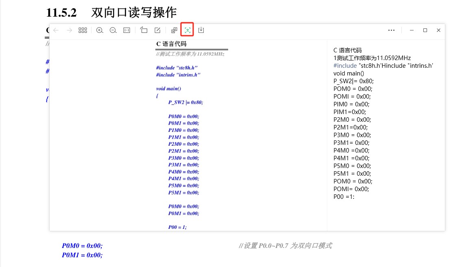
Task: Click heading '11.5.2 双向口读写操作' in background document
Action: [111, 12]
